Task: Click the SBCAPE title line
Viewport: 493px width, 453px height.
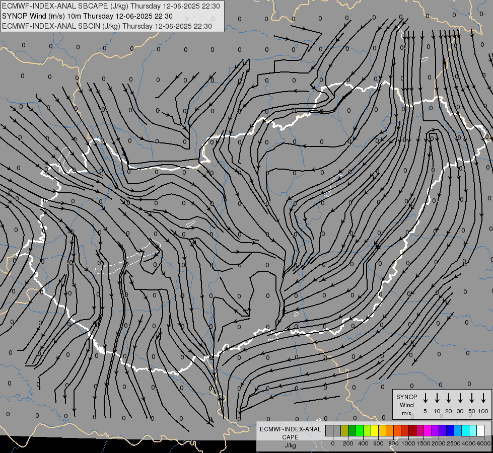Action: [111, 6]
